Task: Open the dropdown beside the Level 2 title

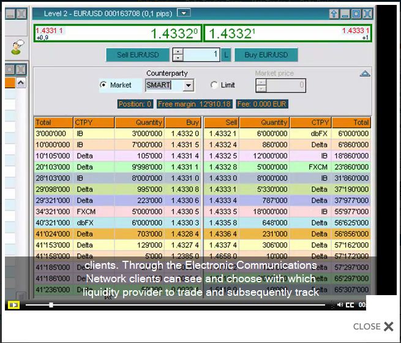Action: point(184,13)
